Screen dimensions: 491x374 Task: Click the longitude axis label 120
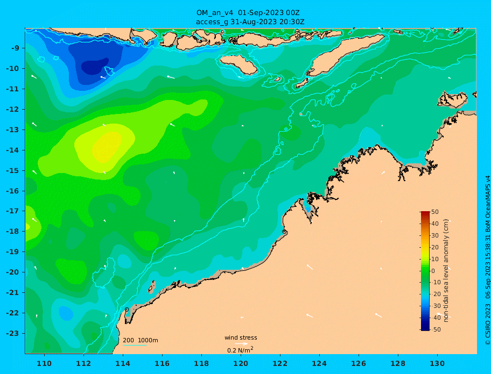(x=241, y=364)
